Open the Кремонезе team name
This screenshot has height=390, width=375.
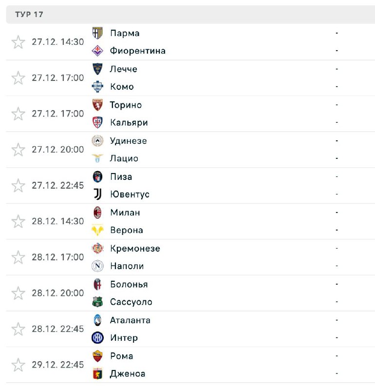point(135,249)
